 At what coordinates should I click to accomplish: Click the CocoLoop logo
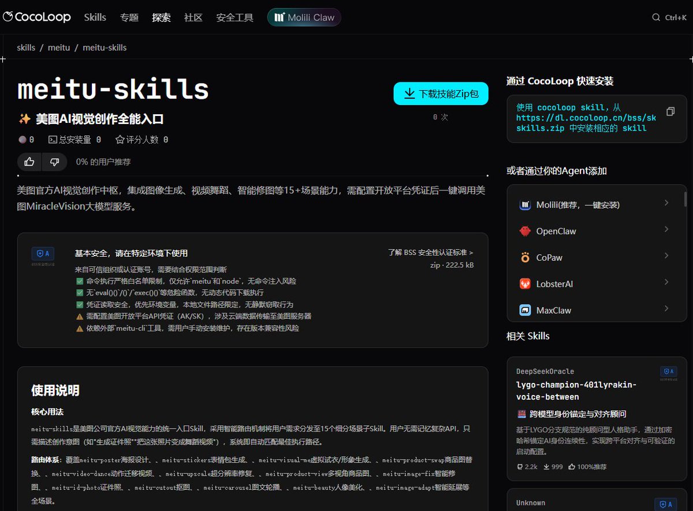pyautogui.click(x=37, y=17)
